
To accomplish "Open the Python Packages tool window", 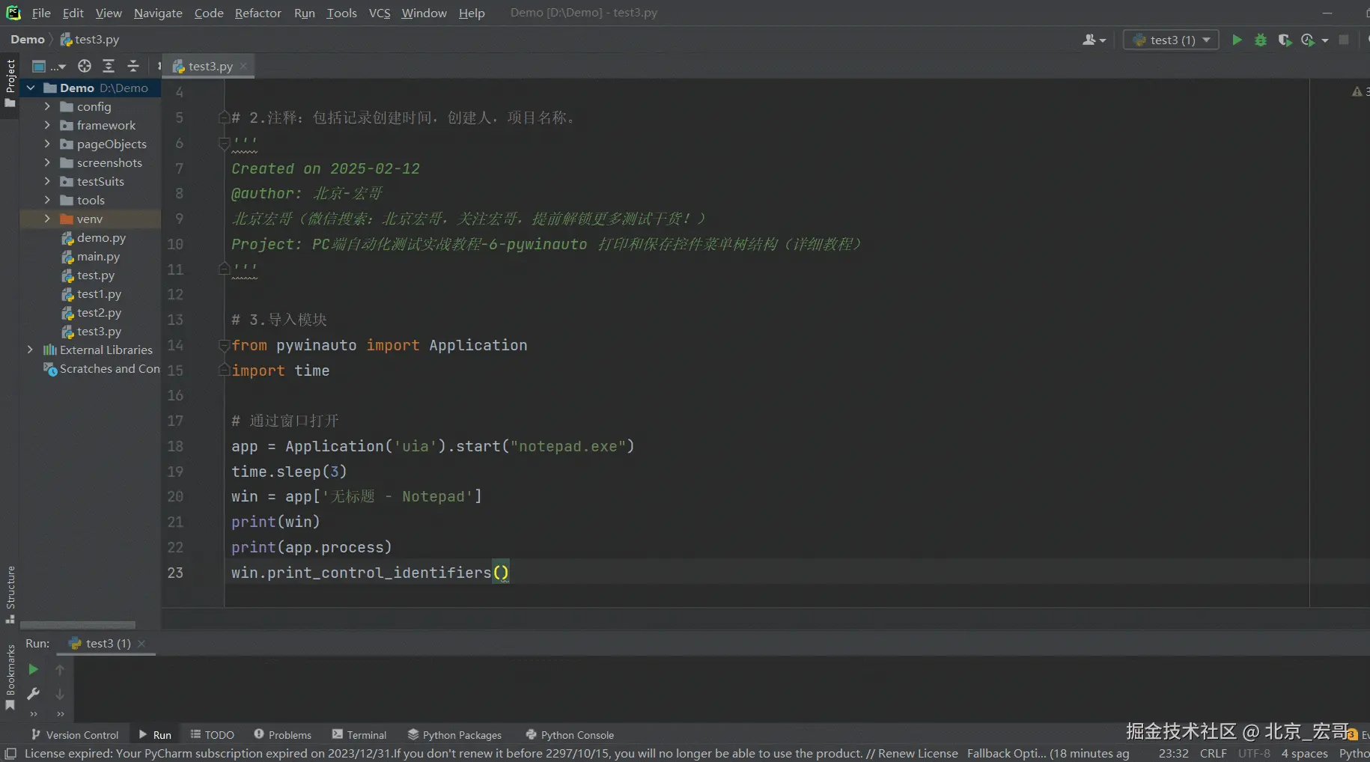I will (454, 734).
